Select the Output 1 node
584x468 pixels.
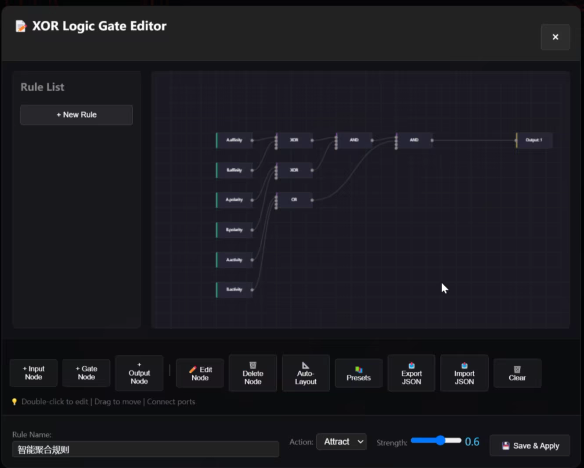534,140
